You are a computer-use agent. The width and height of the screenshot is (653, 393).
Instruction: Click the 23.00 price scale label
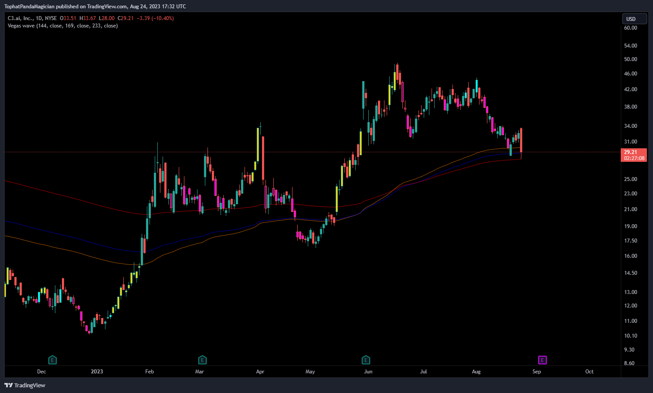pos(630,194)
